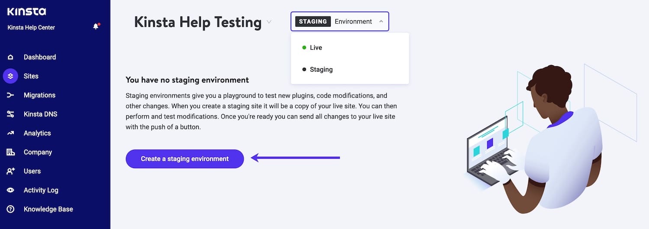Click the Knowledge Base question icon
The image size is (649, 229).
10,209
